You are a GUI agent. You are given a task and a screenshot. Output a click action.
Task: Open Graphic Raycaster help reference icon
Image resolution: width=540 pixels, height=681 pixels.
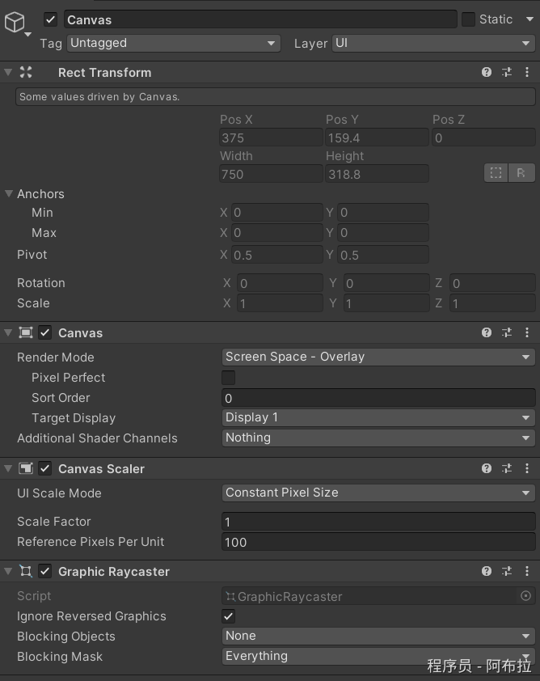pos(487,571)
